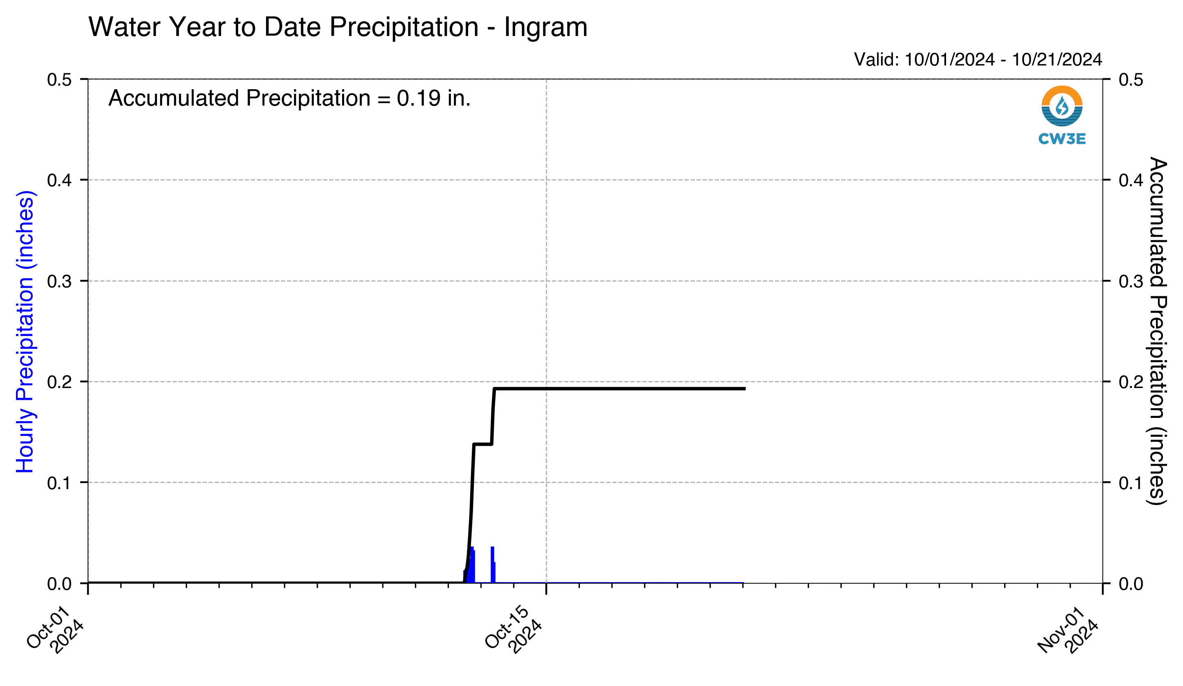Click the 0.1 tick label on left axis

pyautogui.click(x=59, y=483)
